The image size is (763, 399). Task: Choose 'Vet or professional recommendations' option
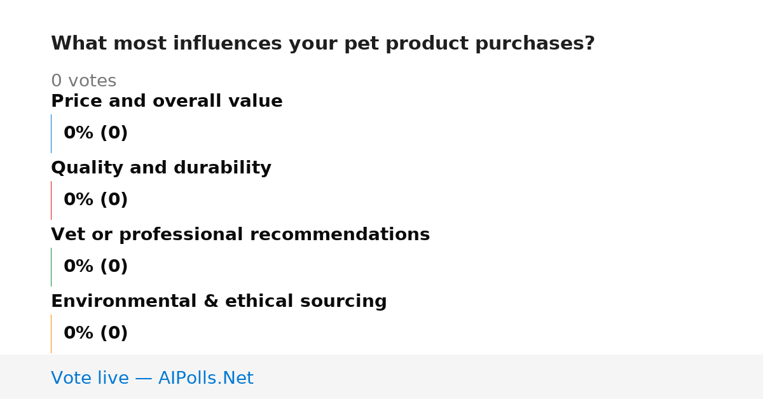coord(240,234)
